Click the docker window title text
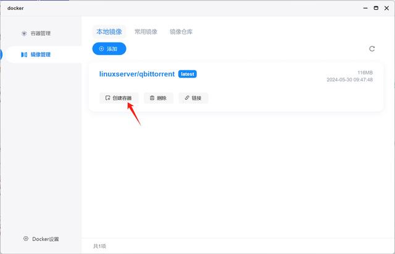The image size is (395, 254). click(x=15, y=8)
